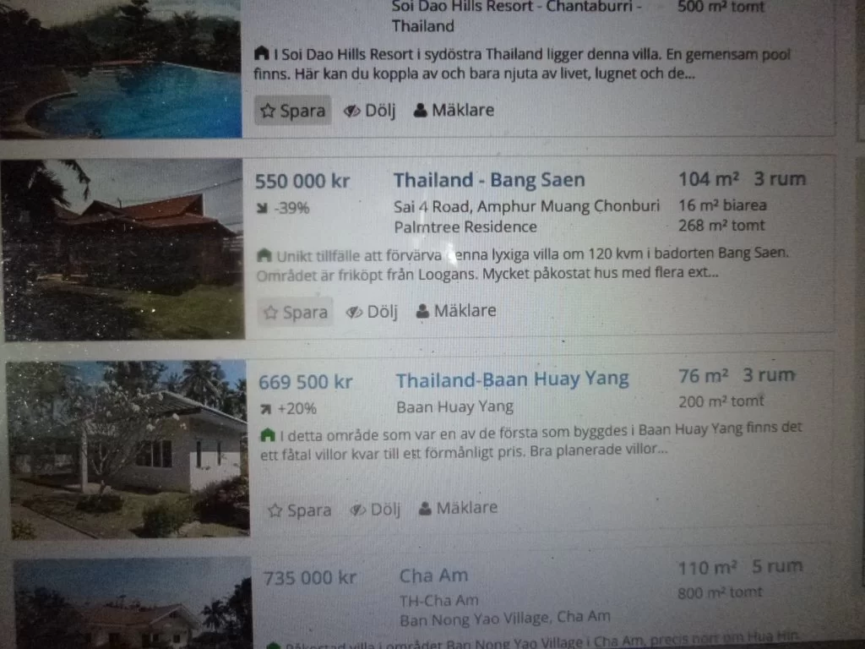Click the Baan Huay Yang white villa thumbnail
865x649 pixels.
pos(128,450)
